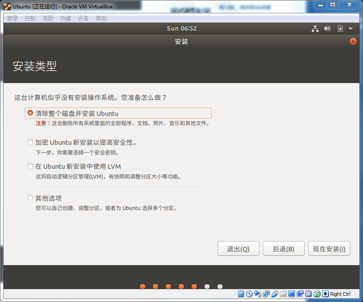Open the 视图 menu
The image size is (363, 302).
(48, 18)
